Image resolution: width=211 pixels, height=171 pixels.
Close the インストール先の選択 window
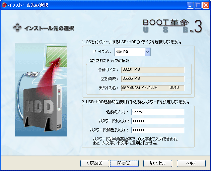coord(206,5)
